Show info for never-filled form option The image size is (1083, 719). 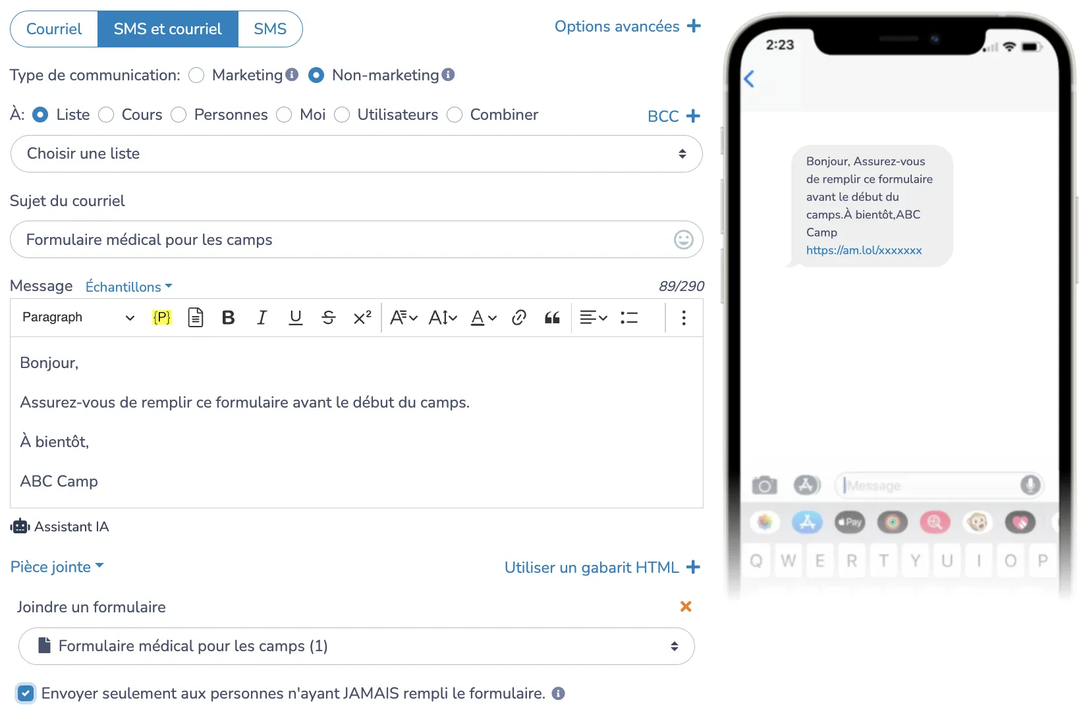point(559,693)
